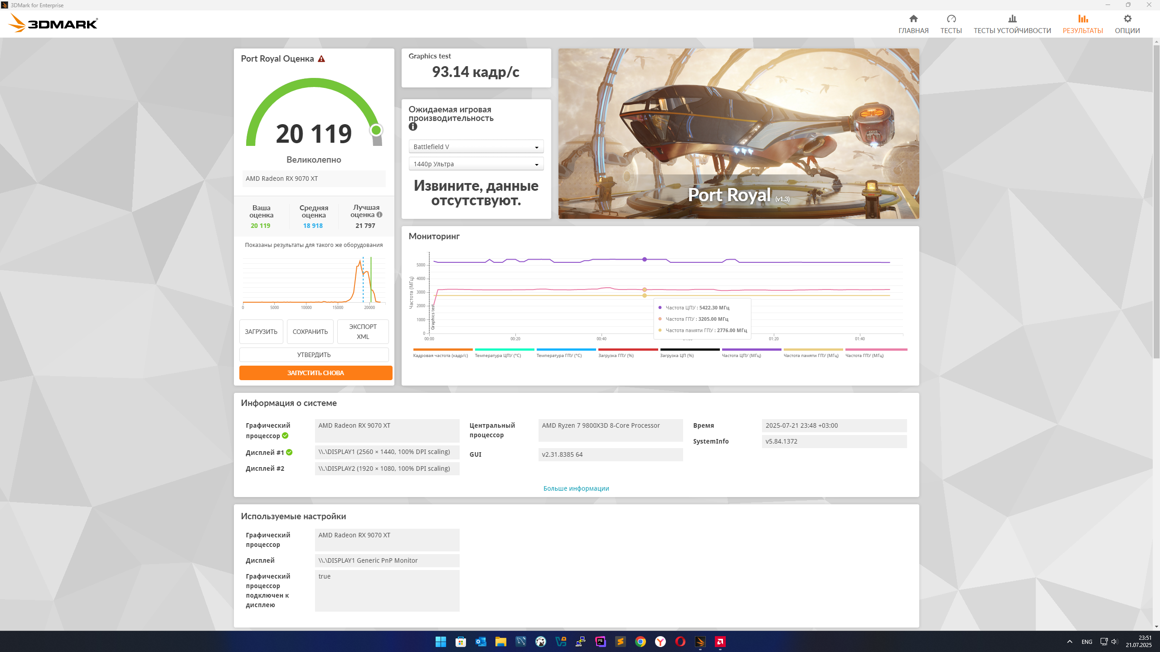This screenshot has width=1160, height=652.
Task: Click the orange run again button
Action: coord(315,373)
